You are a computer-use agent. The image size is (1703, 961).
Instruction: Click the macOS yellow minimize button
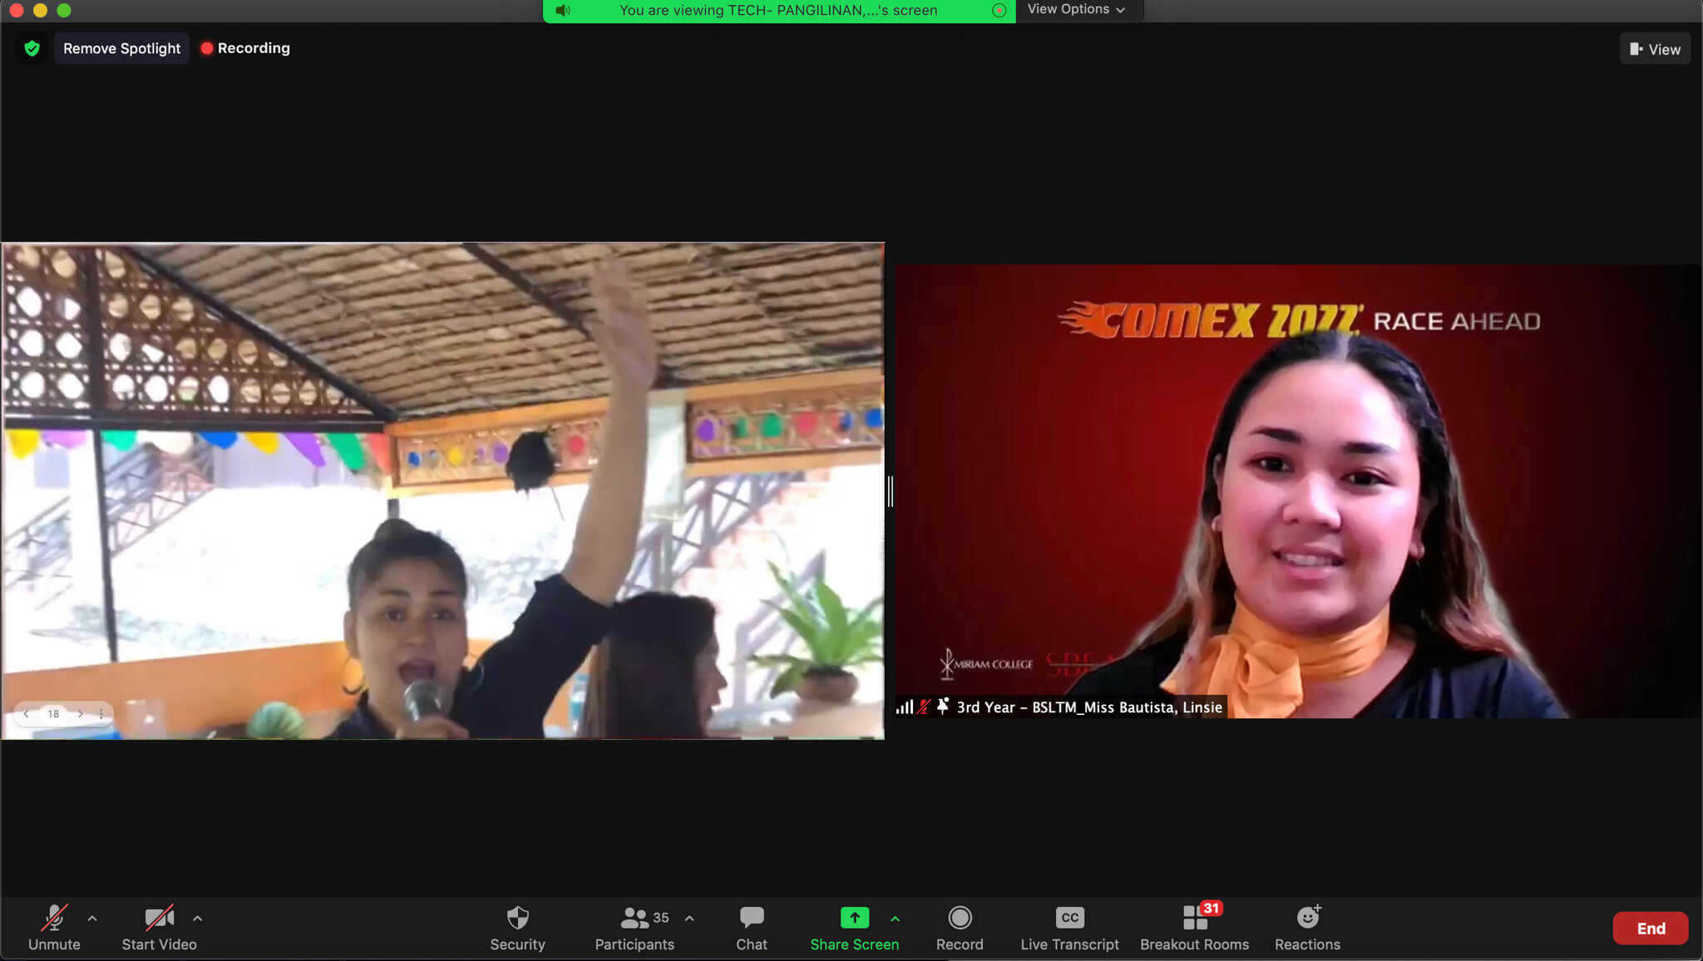(40, 10)
